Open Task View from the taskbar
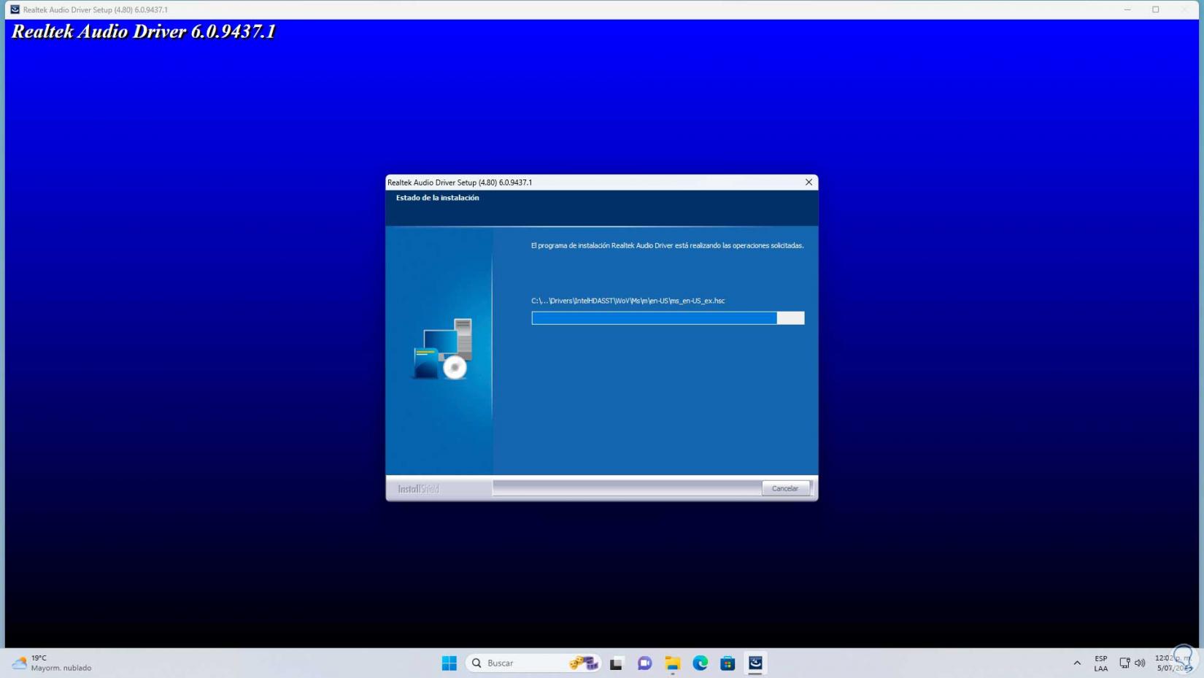The image size is (1204, 678). [617, 663]
